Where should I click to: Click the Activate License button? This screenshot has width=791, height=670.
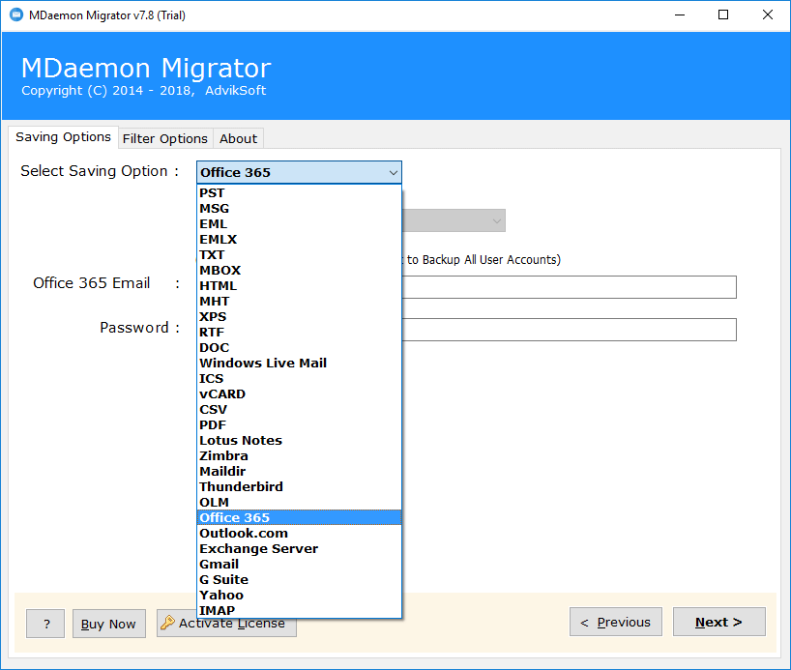pyautogui.click(x=226, y=624)
